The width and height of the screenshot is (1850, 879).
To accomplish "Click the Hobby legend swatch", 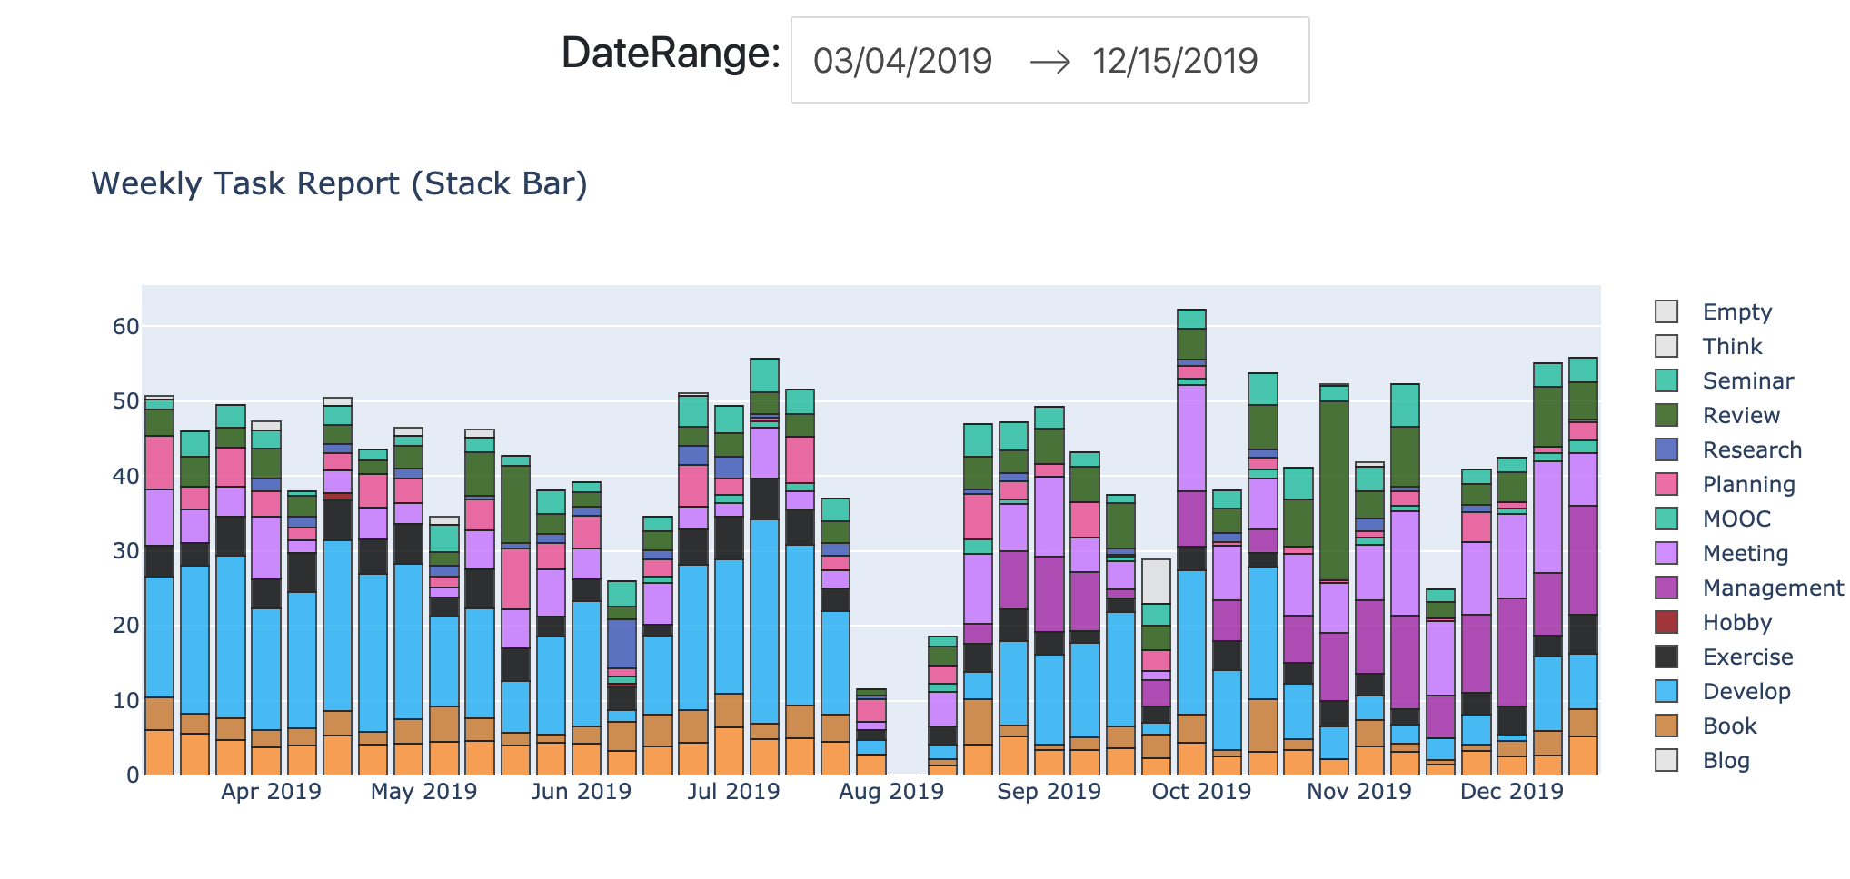I will 1666,622.
